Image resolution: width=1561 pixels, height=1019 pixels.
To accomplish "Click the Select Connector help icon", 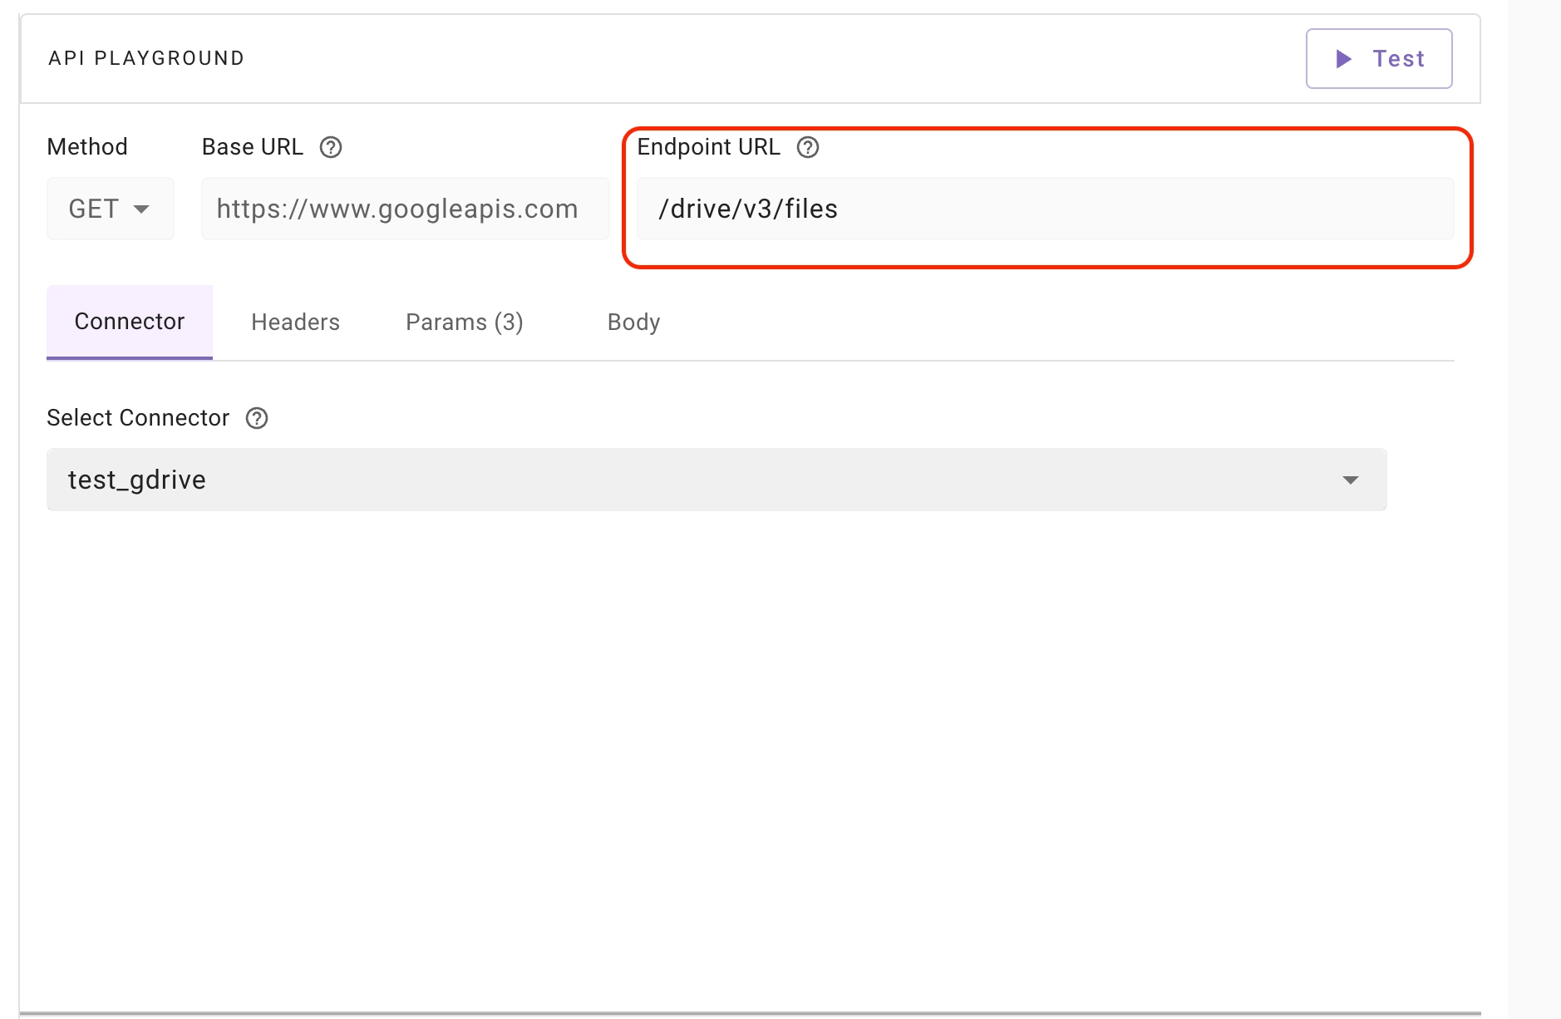I will click(257, 418).
